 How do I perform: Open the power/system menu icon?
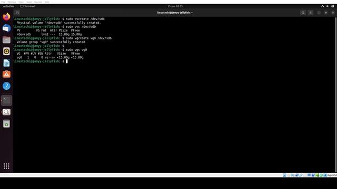click(x=333, y=6)
